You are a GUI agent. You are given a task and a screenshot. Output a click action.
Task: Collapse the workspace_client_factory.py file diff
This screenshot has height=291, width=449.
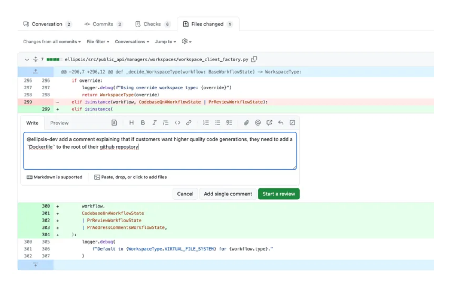[27, 60]
